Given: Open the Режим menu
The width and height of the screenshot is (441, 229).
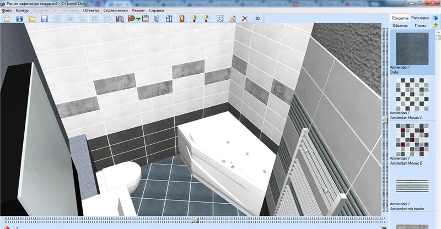Looking at the screenshot, I should [x=138, y=10].
